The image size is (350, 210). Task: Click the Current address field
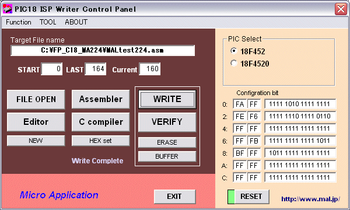coord(150,69)
